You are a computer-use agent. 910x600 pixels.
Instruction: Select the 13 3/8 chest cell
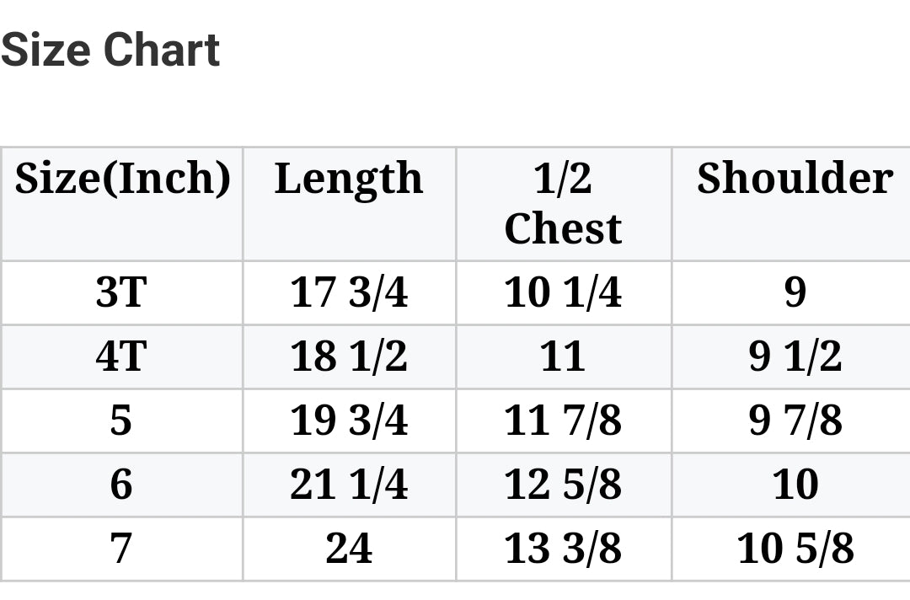[x=563, y=549]
